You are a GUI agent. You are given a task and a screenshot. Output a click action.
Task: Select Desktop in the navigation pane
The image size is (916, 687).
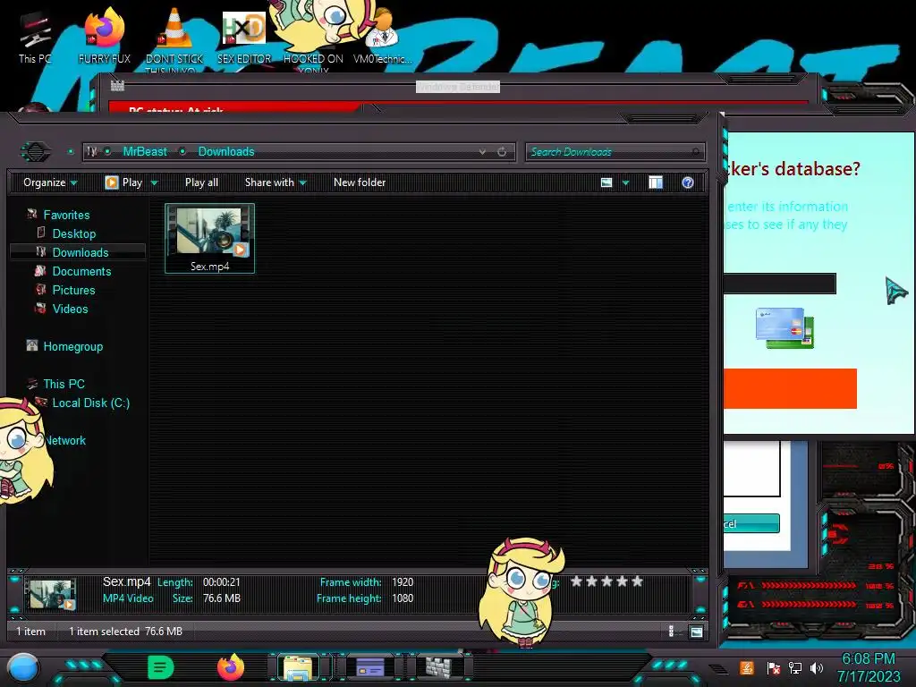pos(73,233)
